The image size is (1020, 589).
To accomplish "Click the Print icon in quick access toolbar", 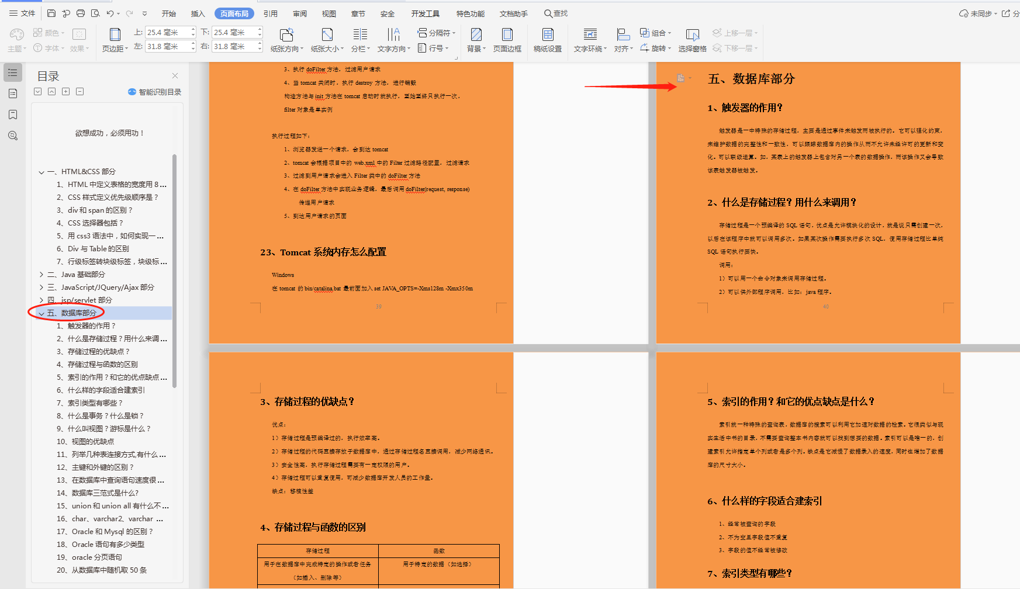I will pos(81,13).
